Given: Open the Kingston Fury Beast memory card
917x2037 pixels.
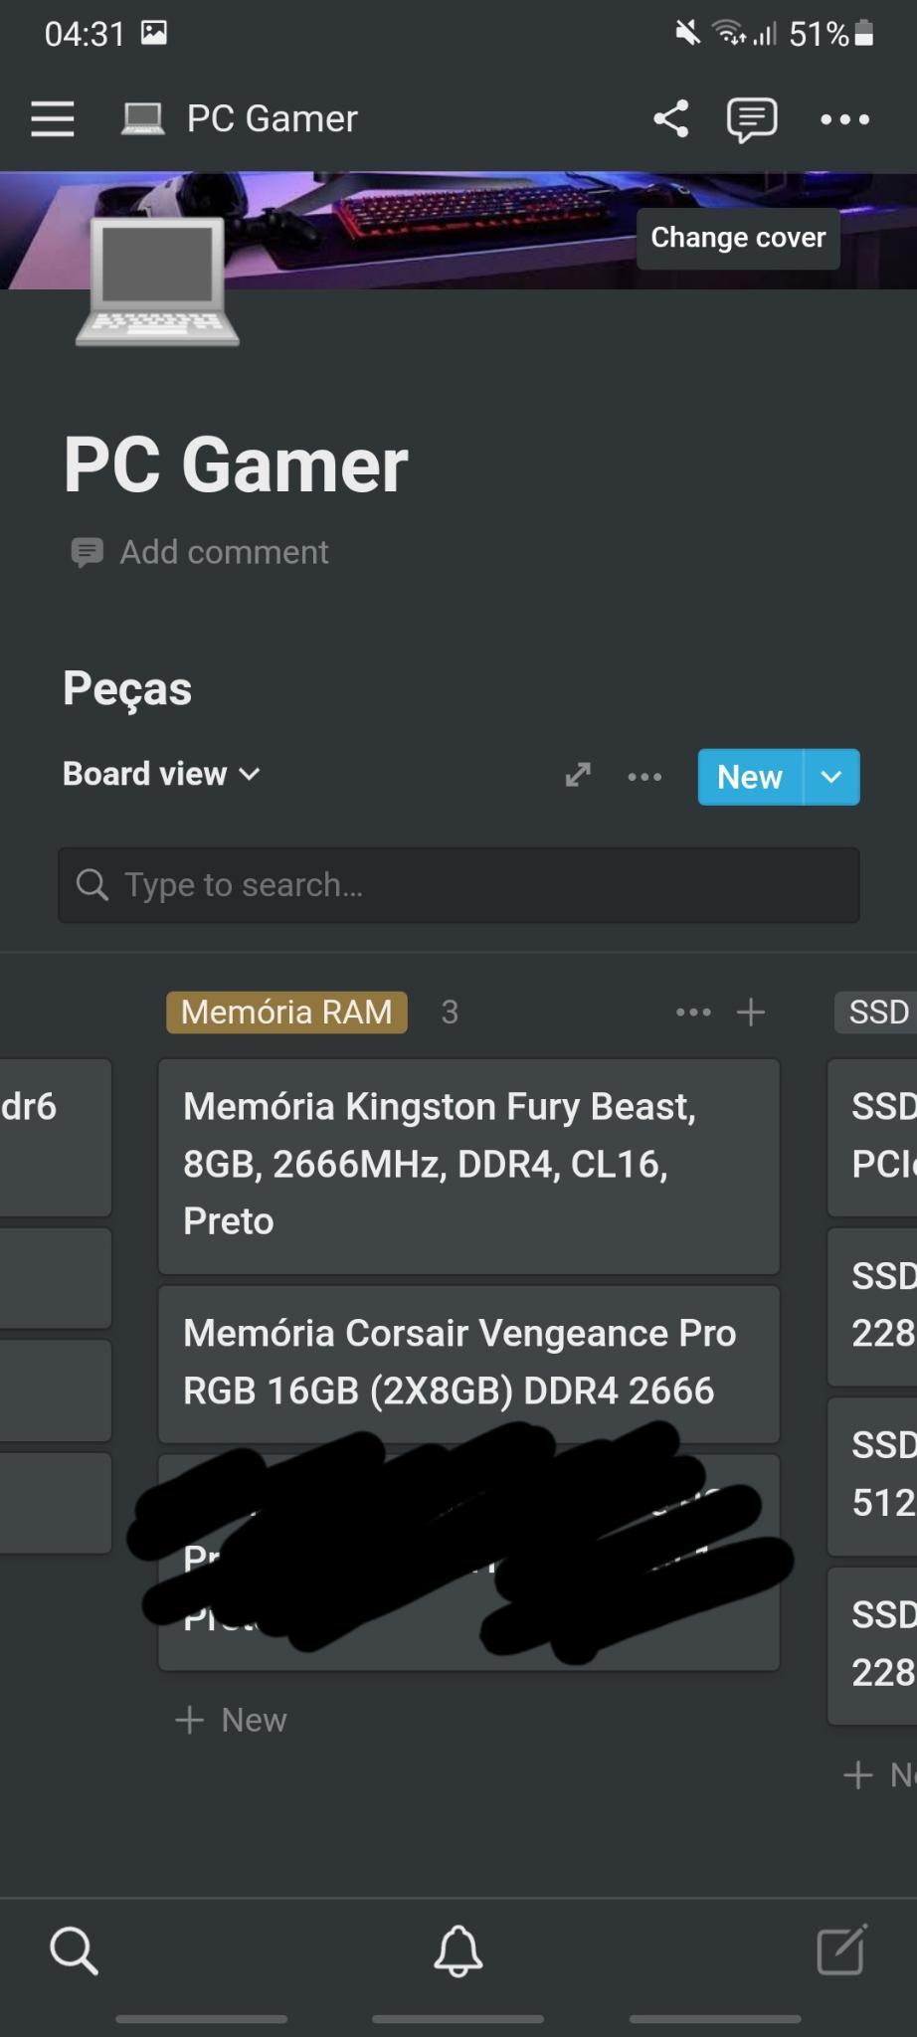Looking at the screenshot, I should [x=468, y=1166].
